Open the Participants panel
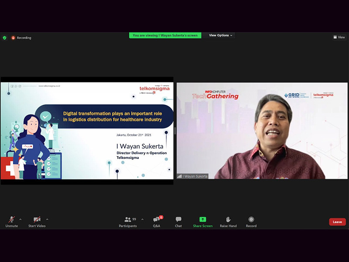 (x=128, y=221)
